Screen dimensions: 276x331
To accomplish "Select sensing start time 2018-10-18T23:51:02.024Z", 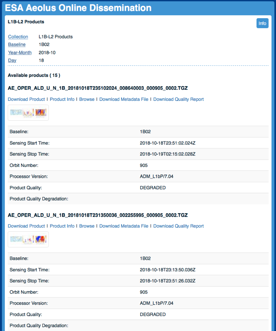I will [168, 143].
